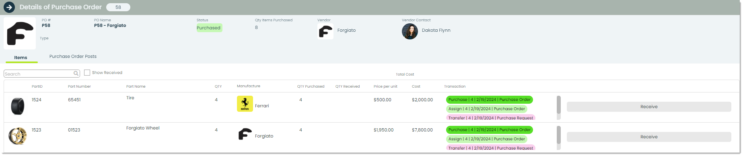
Task: Focus the Search input field
Action: click(x=38, y=74)
